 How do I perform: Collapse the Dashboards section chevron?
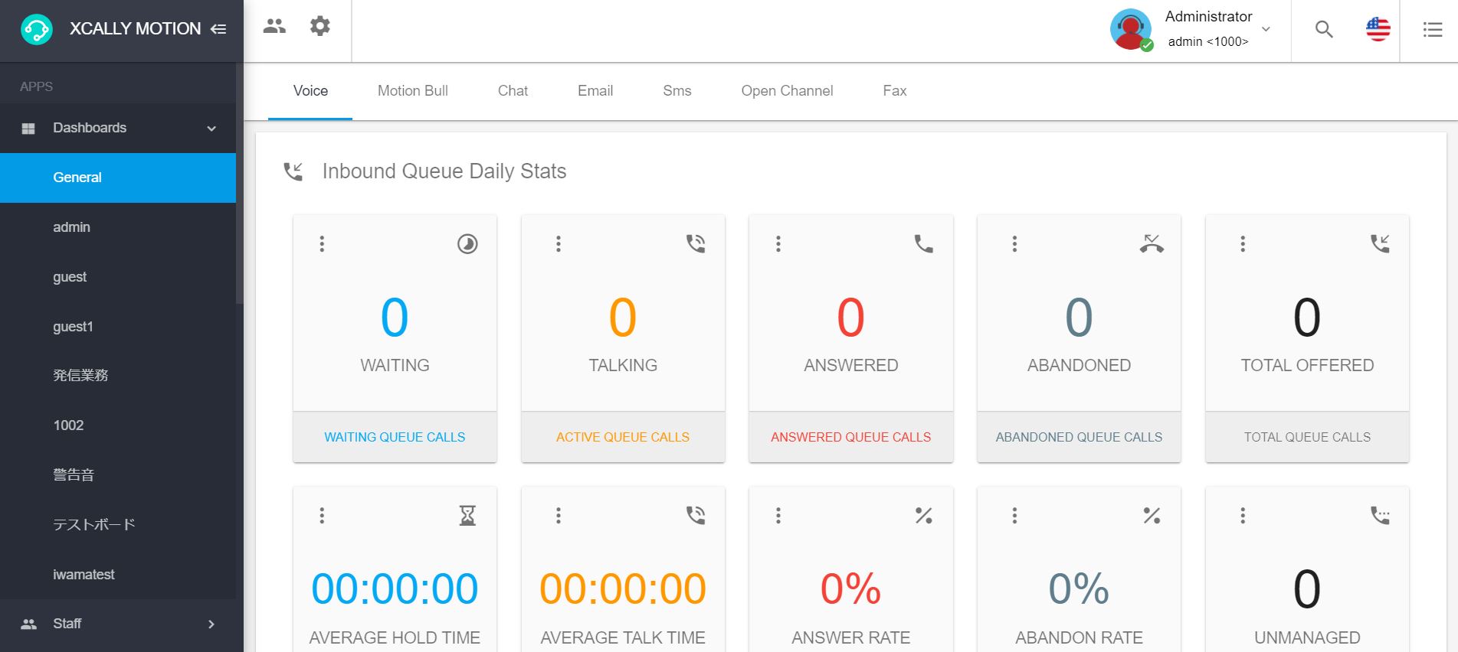pyautogui.click(x=211, y=129)
